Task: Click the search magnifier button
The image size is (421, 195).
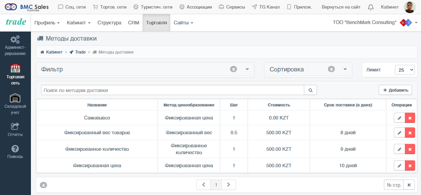Action: pos(310,90)
